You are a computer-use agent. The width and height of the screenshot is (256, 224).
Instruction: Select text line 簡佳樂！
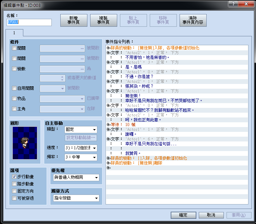click(x=177, y=96)
